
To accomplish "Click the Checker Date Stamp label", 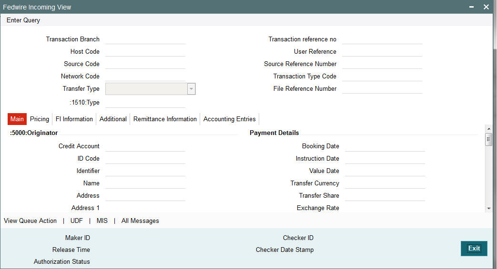I will [284, 250].
